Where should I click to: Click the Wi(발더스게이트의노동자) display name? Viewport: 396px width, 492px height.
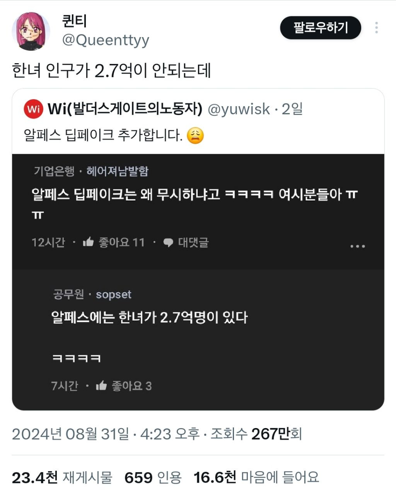click(x=125, y=109)
